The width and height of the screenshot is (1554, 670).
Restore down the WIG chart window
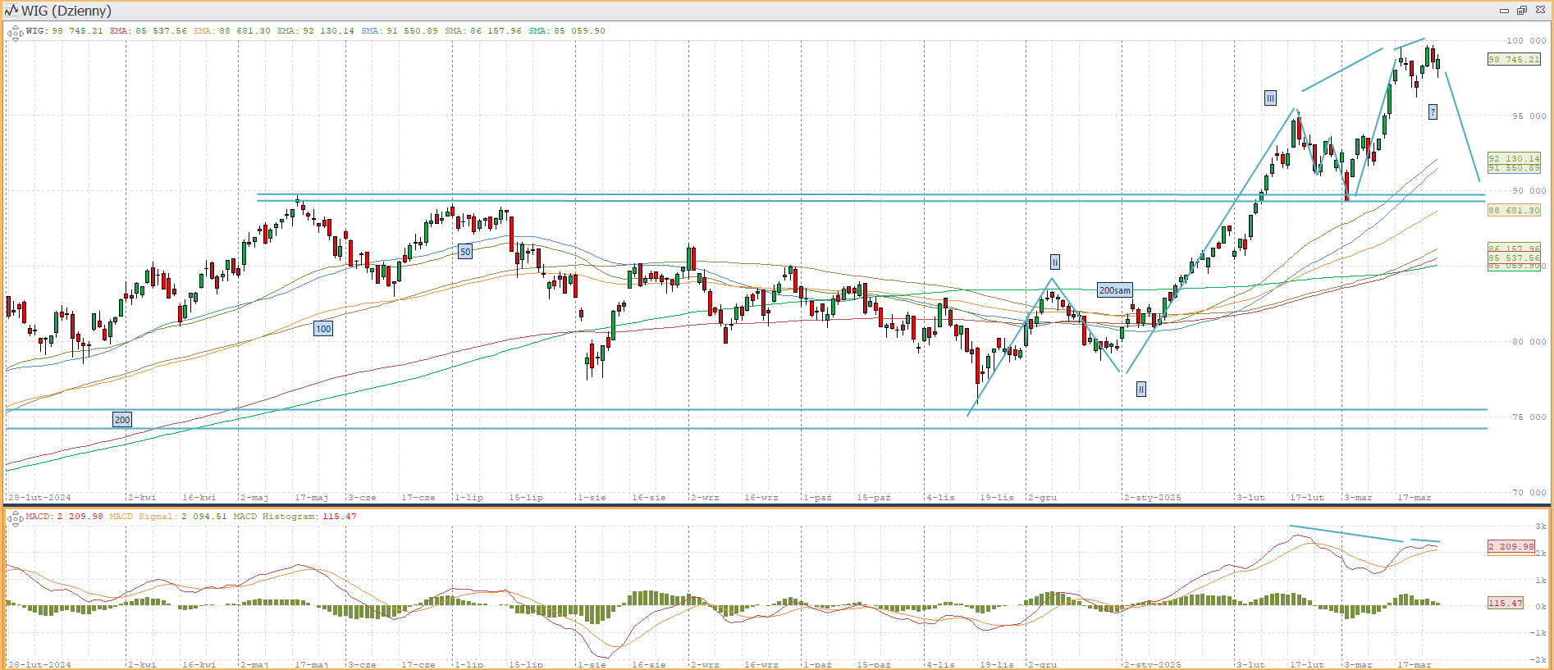(x=1521, y=11)
